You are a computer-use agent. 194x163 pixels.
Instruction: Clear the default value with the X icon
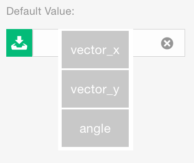167,43
